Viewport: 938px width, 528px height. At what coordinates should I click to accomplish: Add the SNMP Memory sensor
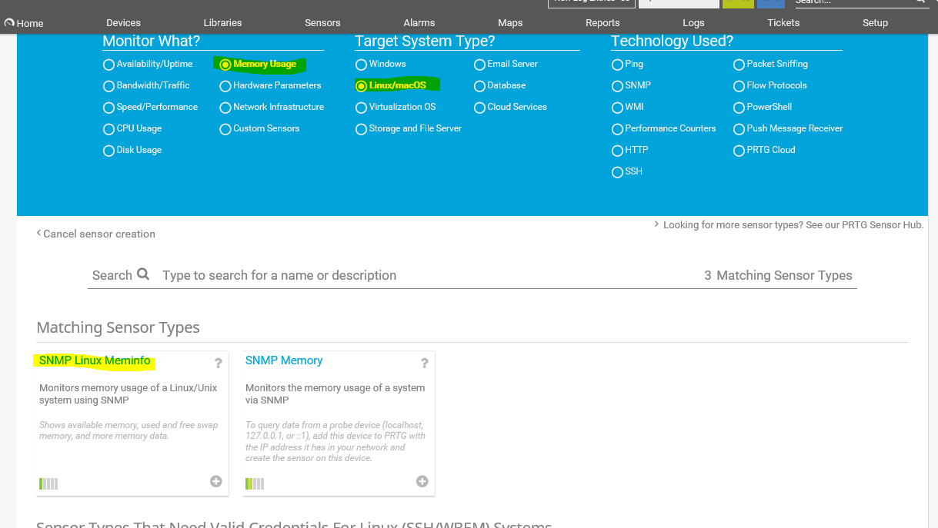click(x=422, y=481)
